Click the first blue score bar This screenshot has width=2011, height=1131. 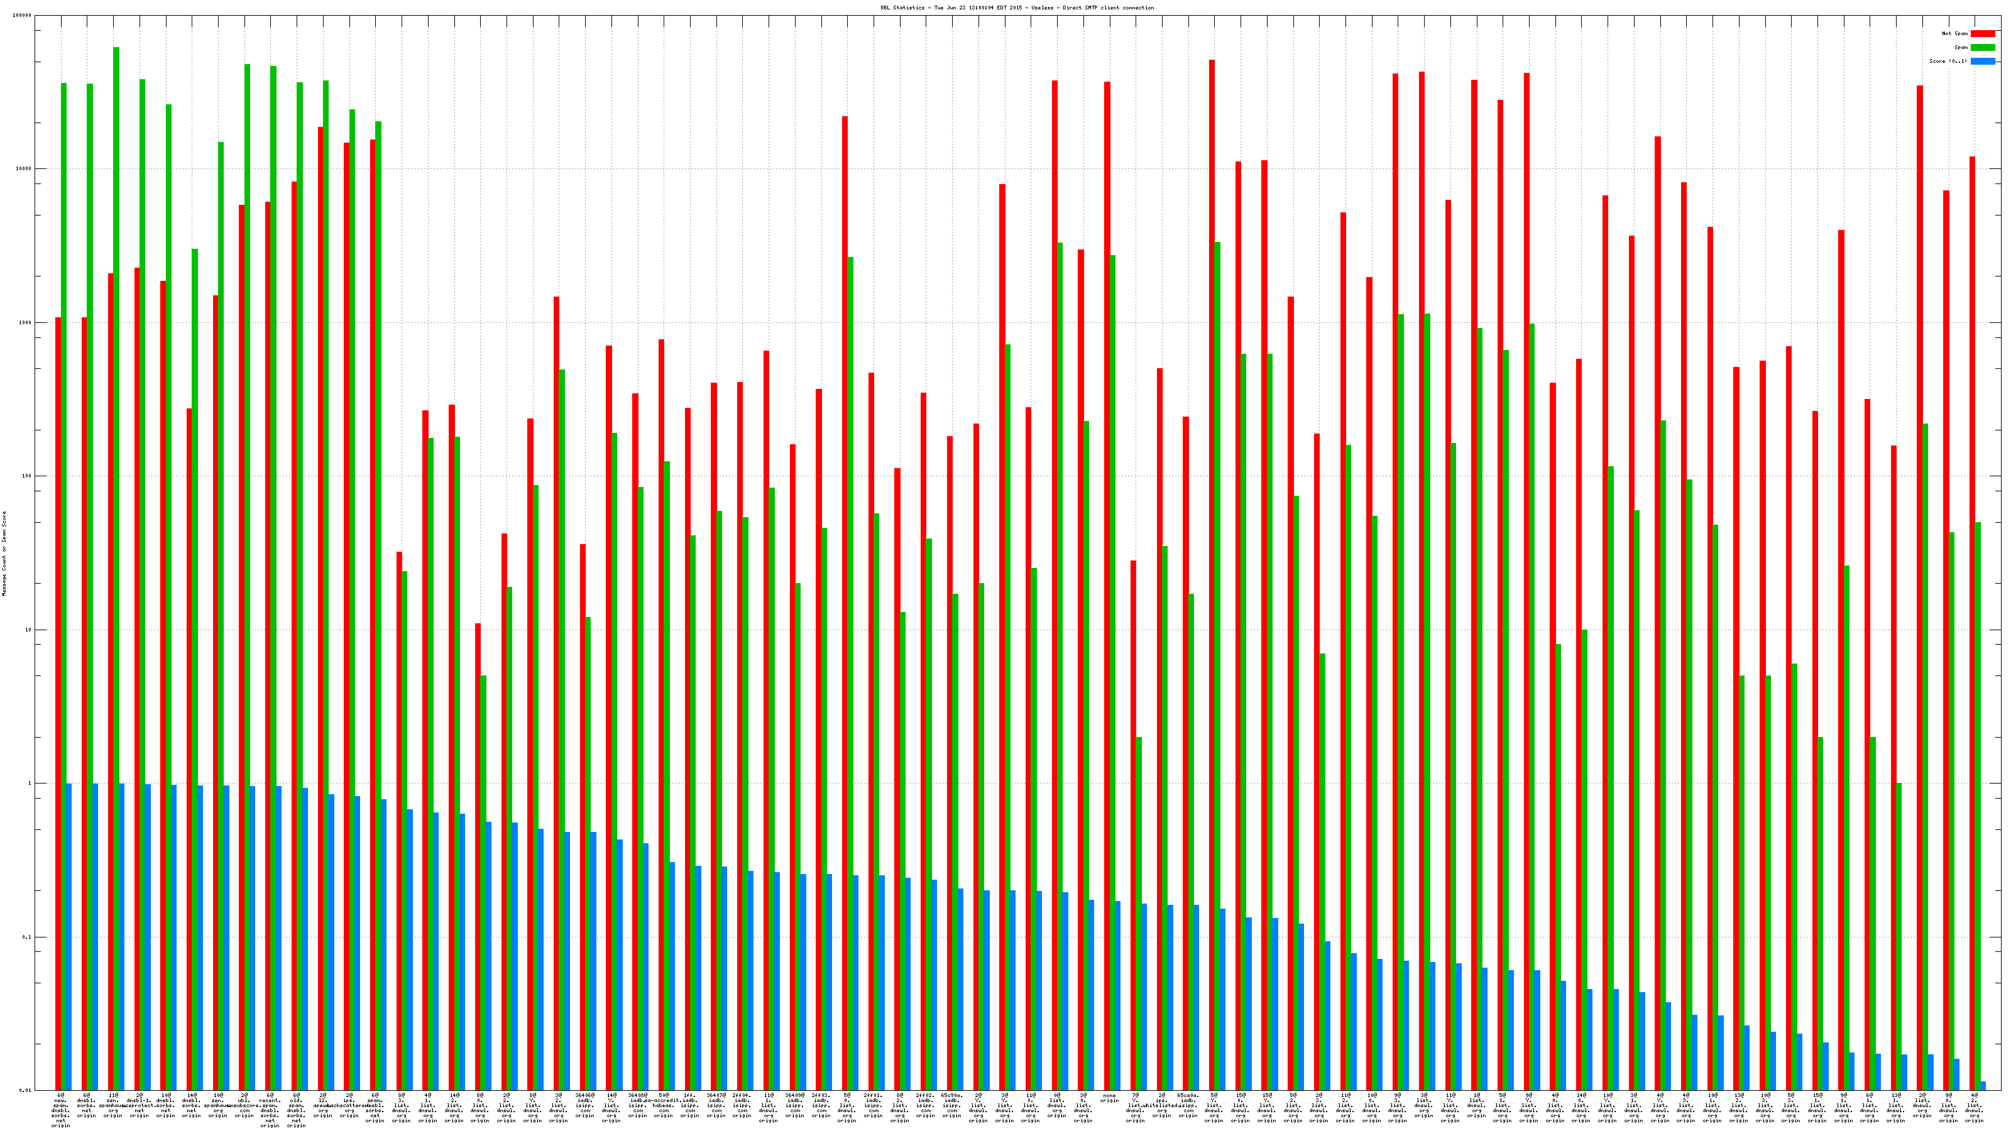pyautogui.click(x=70, y=937)
